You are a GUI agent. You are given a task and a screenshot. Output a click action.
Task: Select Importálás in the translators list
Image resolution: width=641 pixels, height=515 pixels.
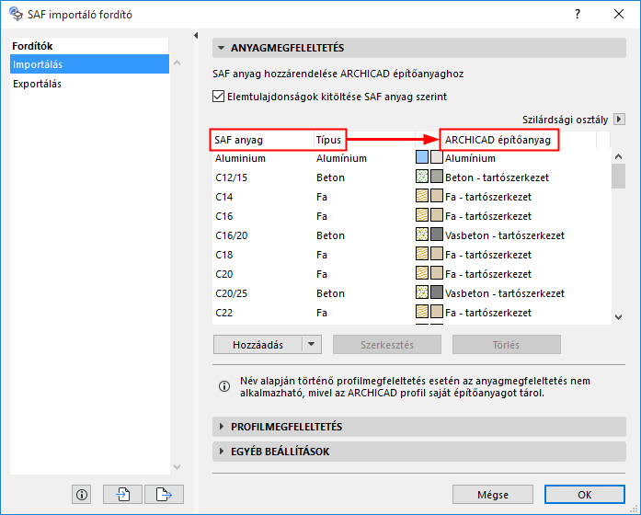pos(89,64)
